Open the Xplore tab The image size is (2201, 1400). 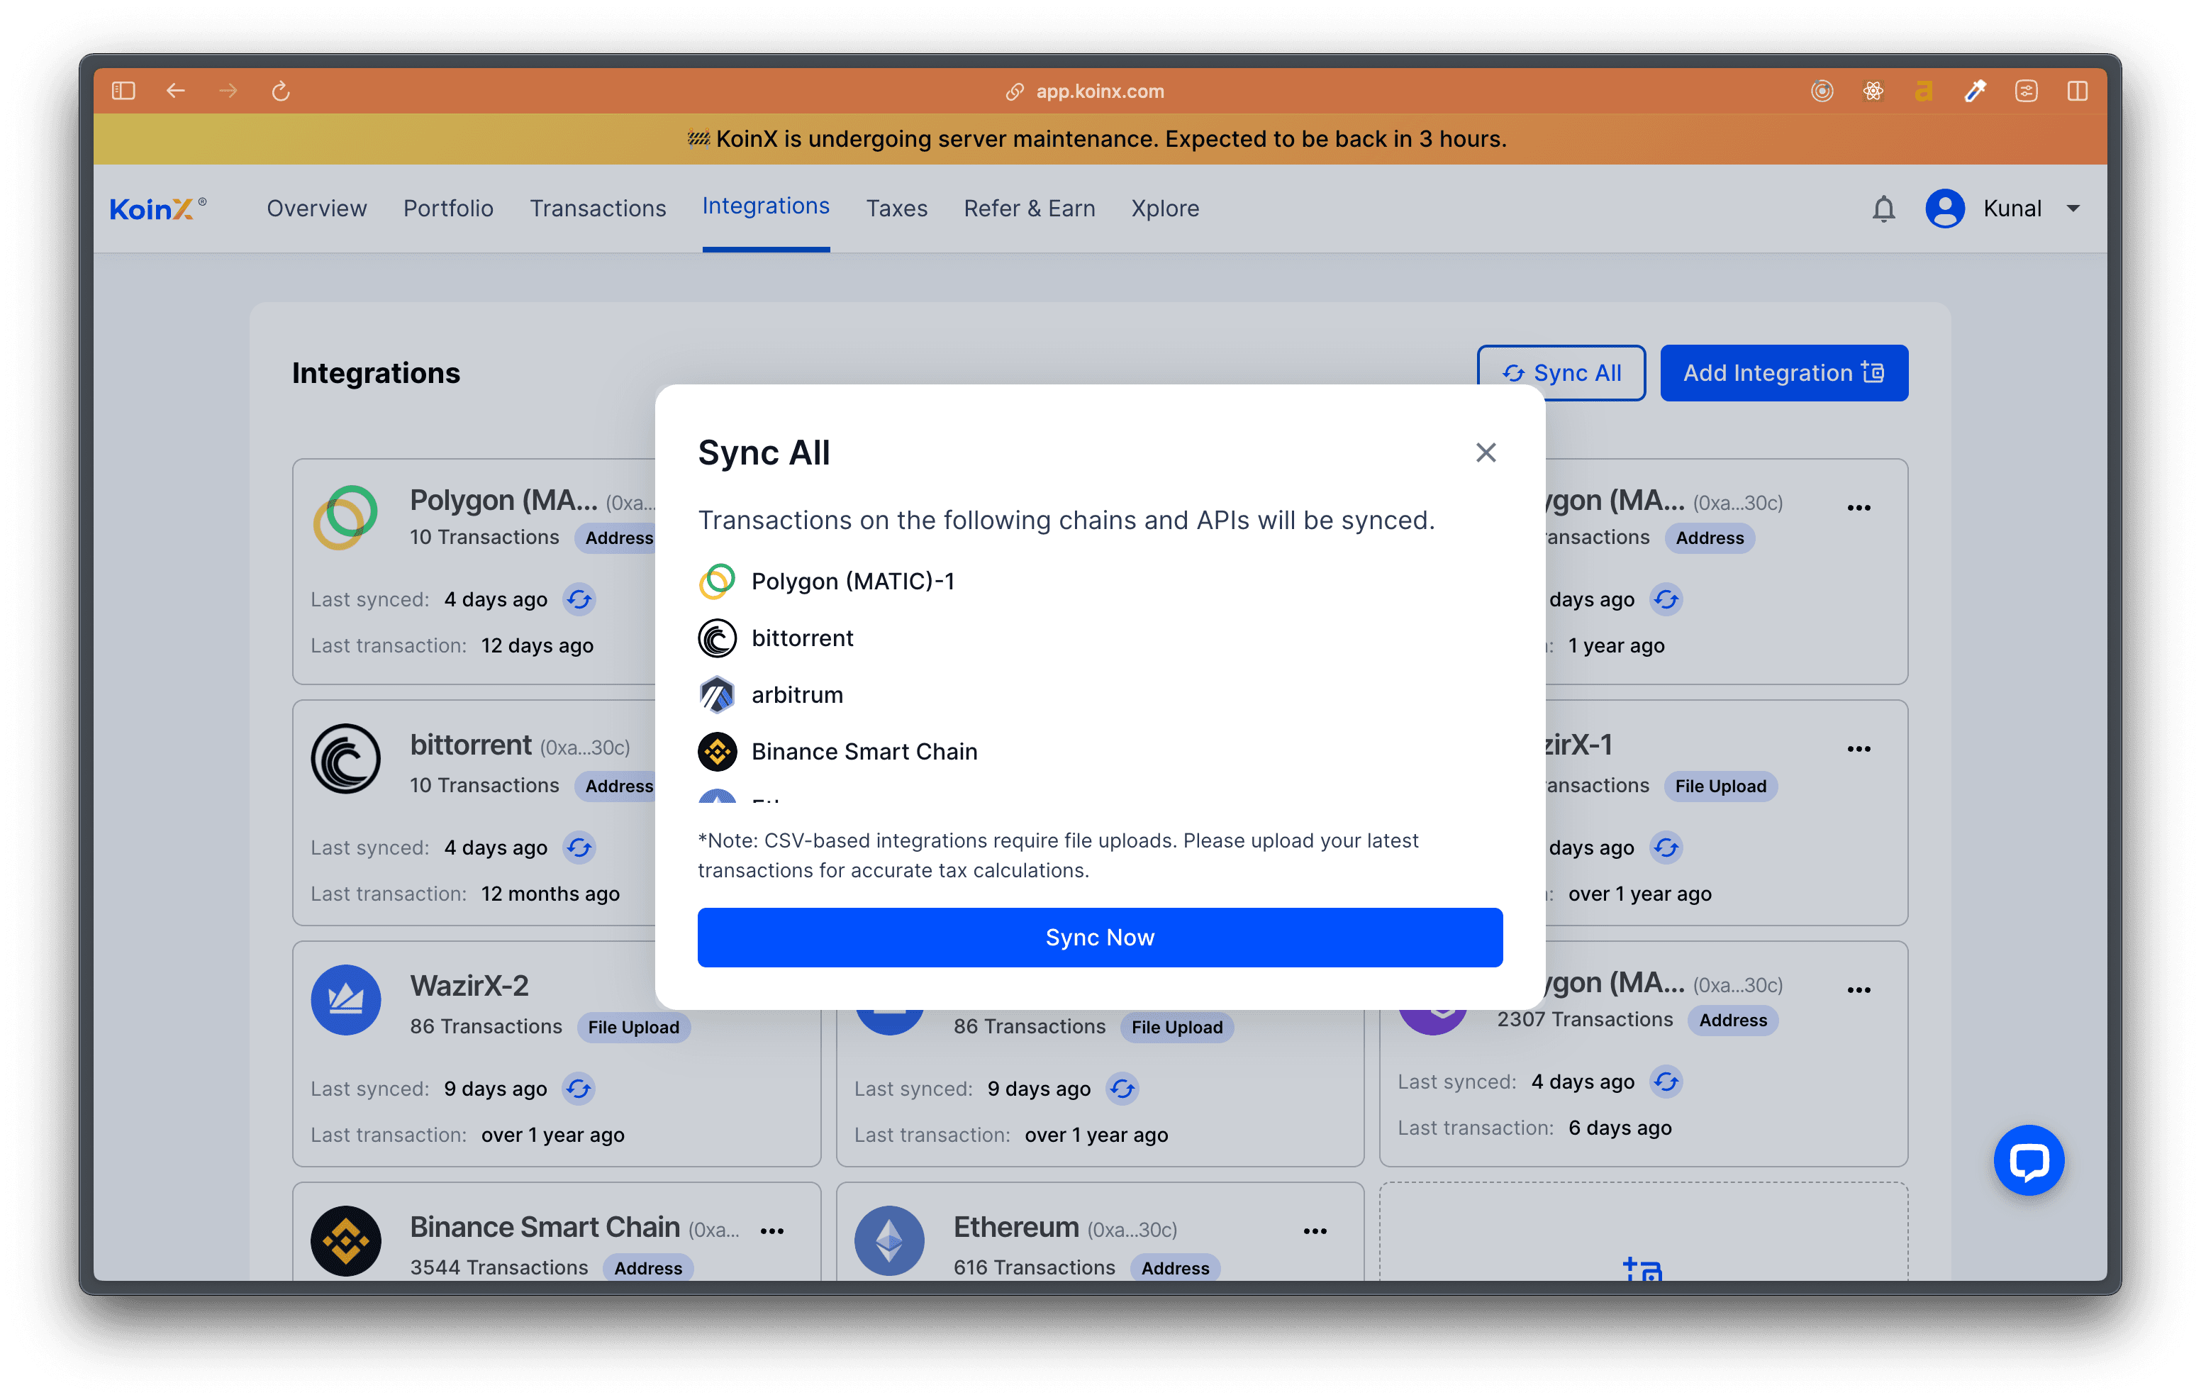(1164, 209)
